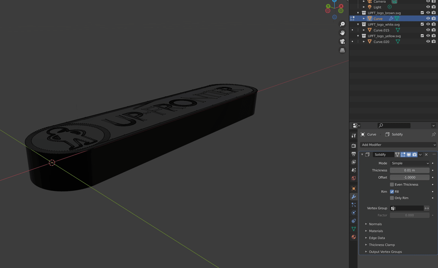Collapse the UPFT_logo_brown.svg collection
Screen dimensions: 438x268
pyautogui.click(x=358, y=13)
